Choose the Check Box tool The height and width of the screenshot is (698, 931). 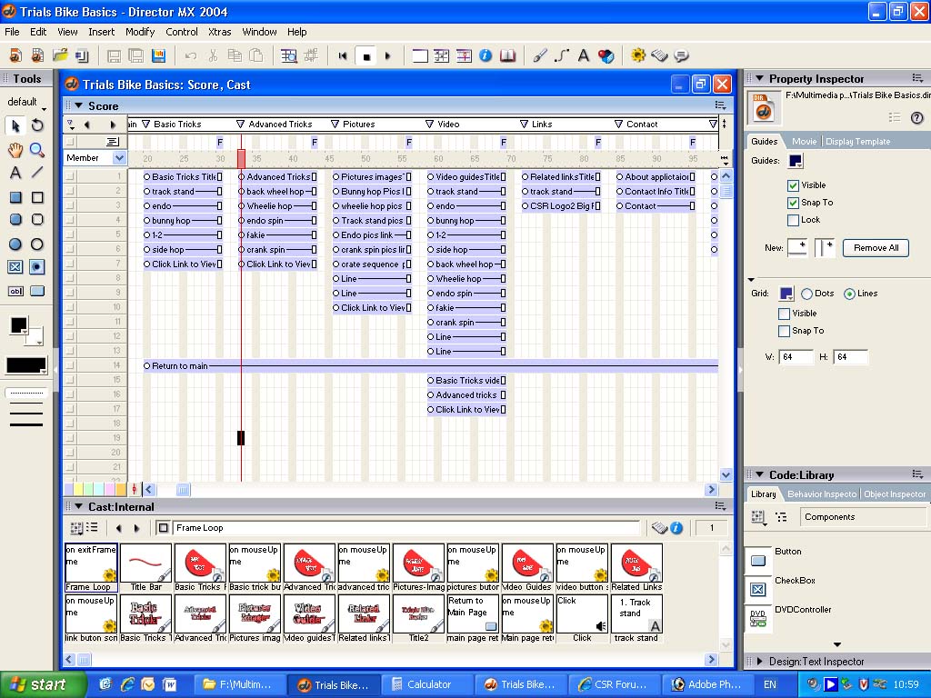pos(15,267)
